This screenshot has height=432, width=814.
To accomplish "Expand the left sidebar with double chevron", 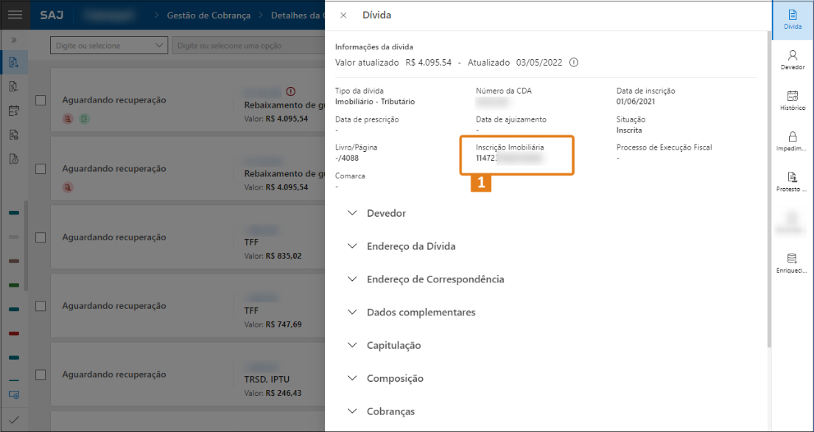I will coord(14,40).
